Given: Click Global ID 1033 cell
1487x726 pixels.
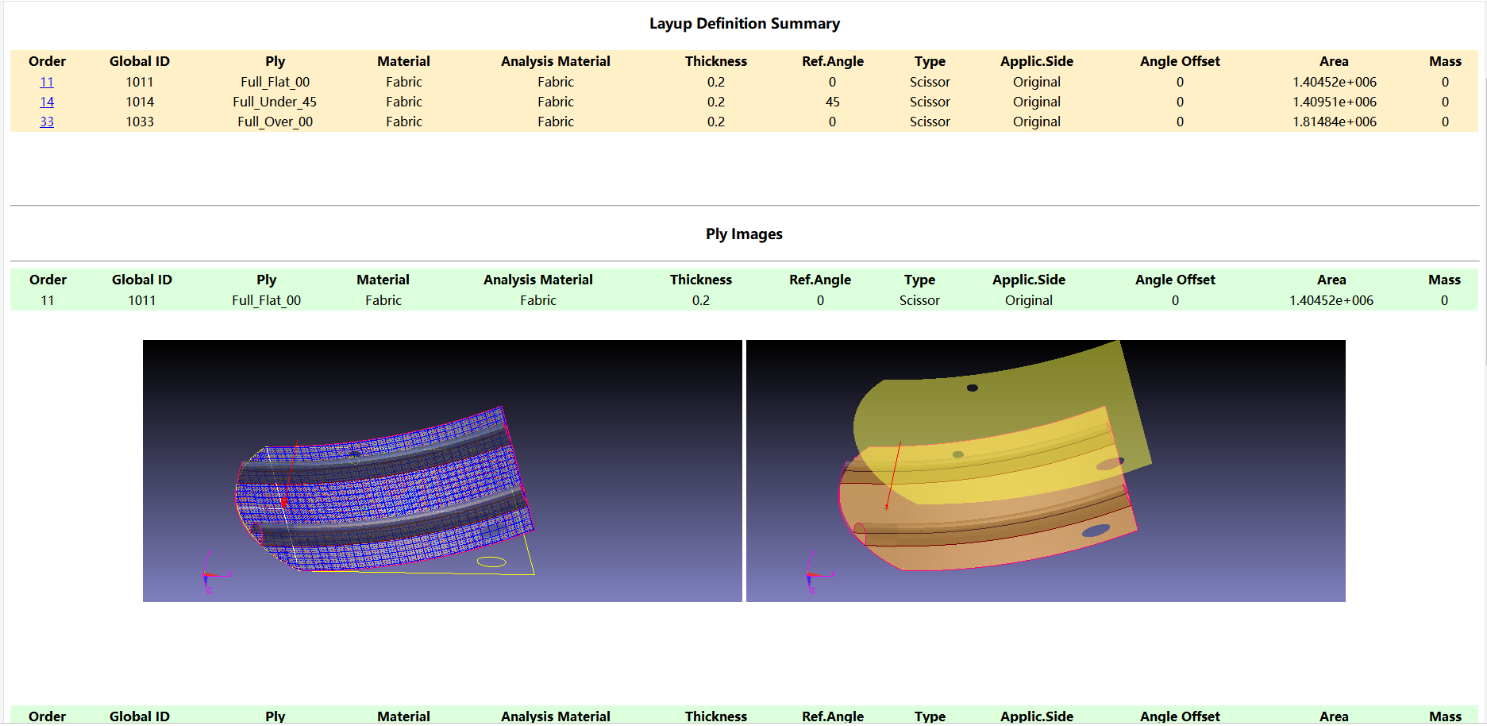Looking at the screenshot, I should click(140, 122).
